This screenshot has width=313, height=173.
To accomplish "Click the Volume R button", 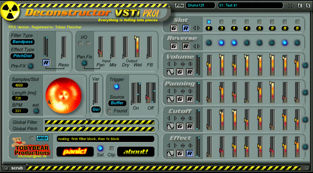I will pyautogui.click(x=189, y=72).
